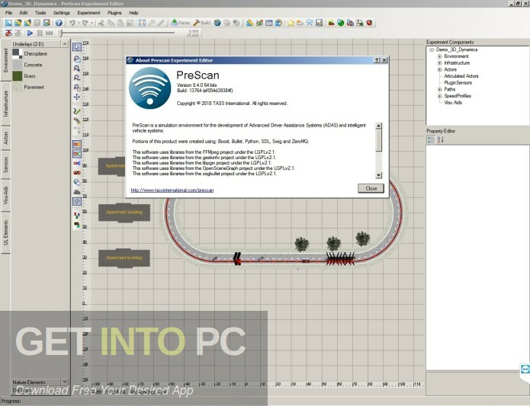Open the Edit menu
This screenshot has height=406, width=530.
(x=24, y=13)
